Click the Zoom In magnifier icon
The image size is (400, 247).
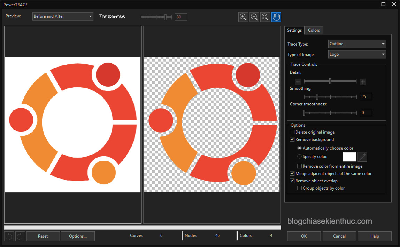tap(243, 17)
